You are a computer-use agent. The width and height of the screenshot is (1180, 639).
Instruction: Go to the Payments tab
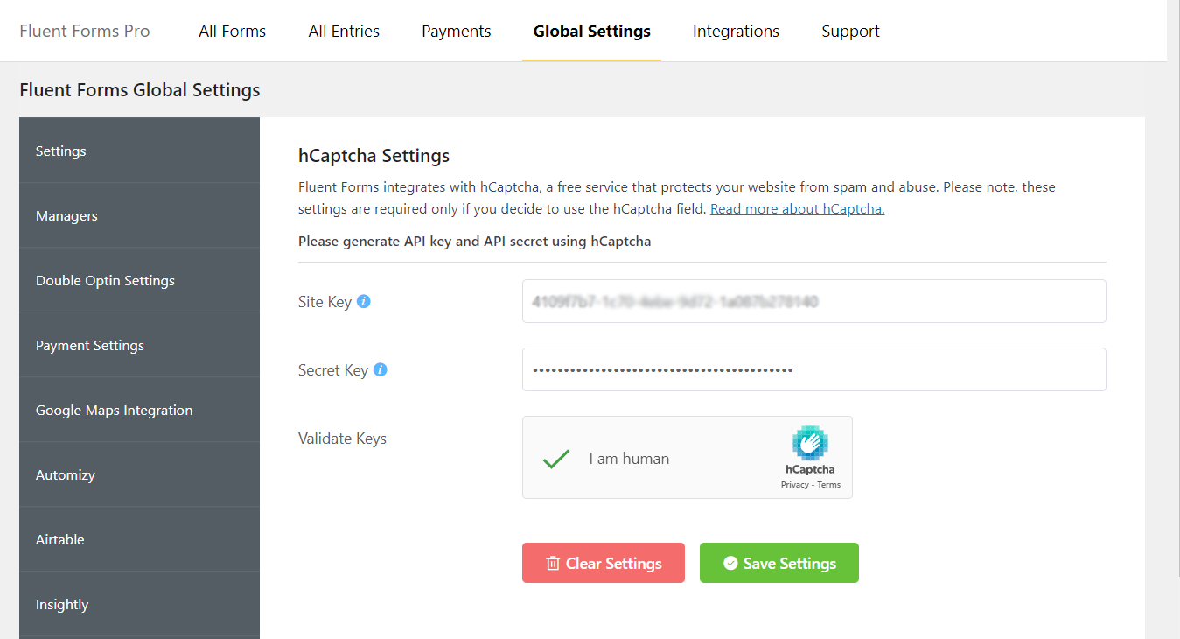click(456, 32)
